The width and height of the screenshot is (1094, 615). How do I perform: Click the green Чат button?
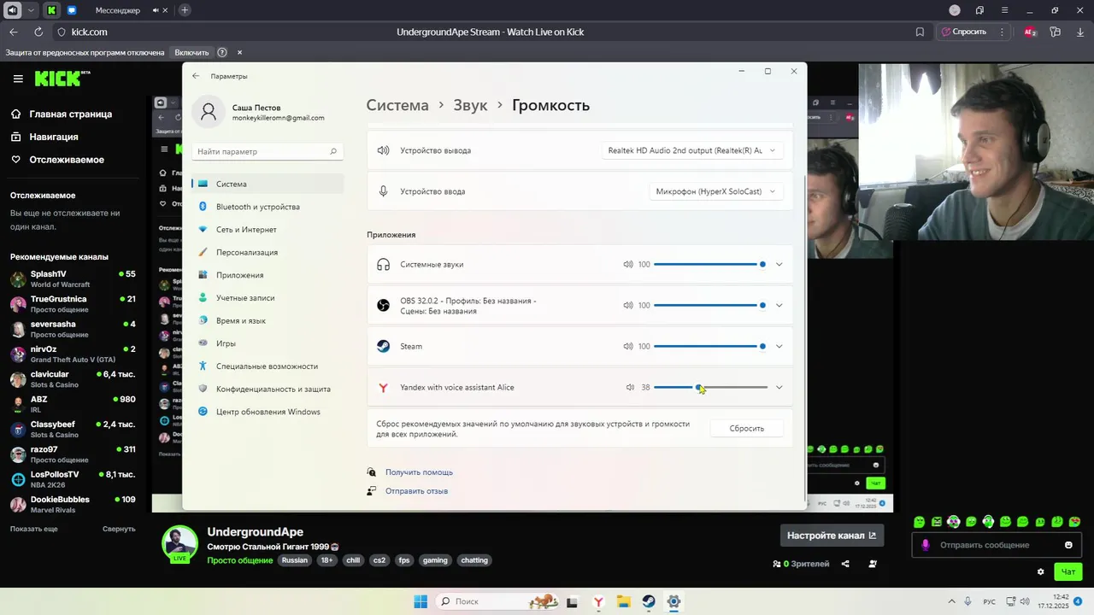[1068, 571]
